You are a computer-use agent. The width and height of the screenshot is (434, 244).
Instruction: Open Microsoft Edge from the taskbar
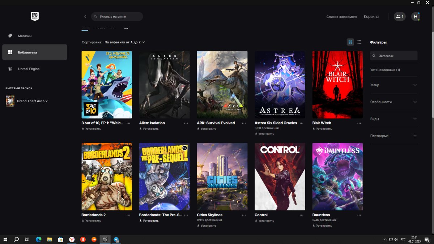(38, 239)
